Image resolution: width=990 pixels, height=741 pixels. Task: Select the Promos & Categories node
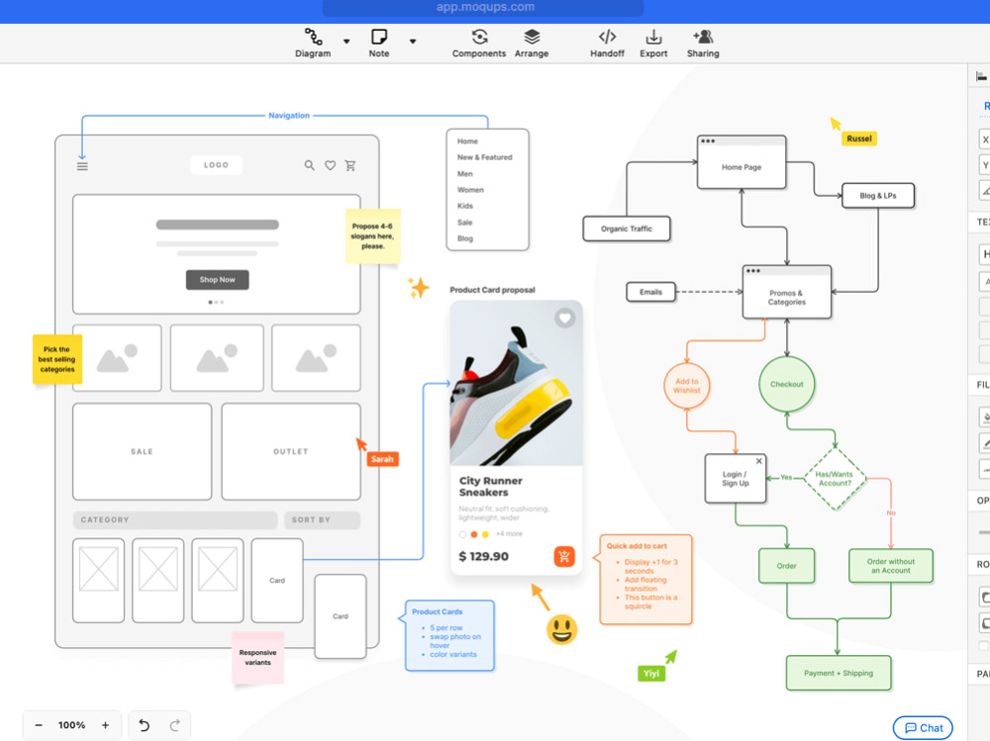[x=787, y=292]
